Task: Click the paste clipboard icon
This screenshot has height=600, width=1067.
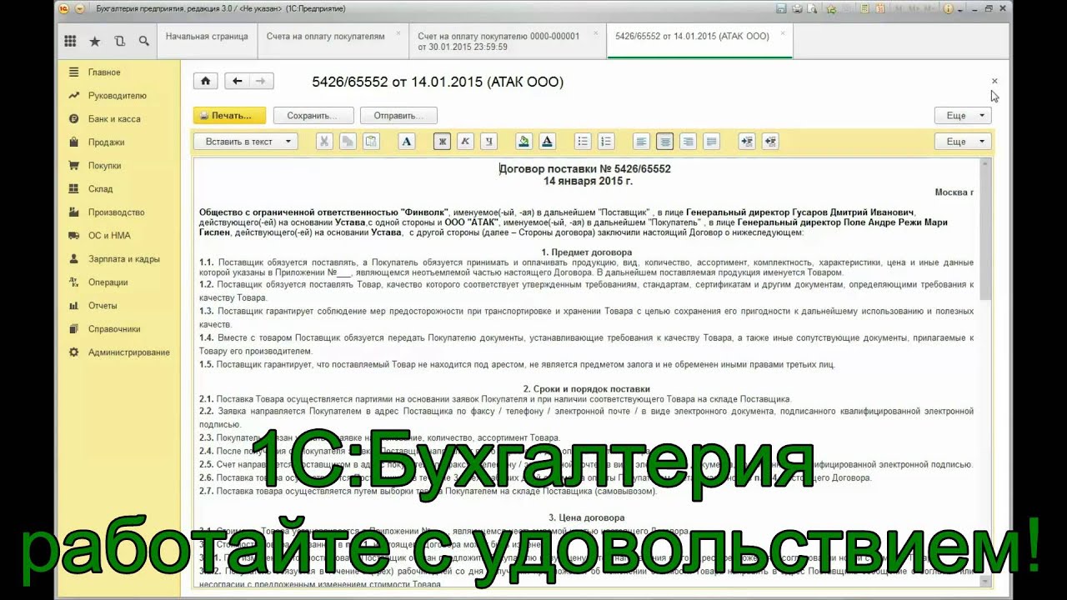Action: 371,142
